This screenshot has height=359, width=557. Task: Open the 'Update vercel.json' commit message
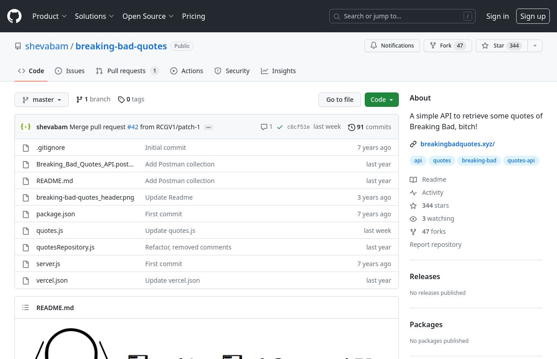tap(172, 280)
